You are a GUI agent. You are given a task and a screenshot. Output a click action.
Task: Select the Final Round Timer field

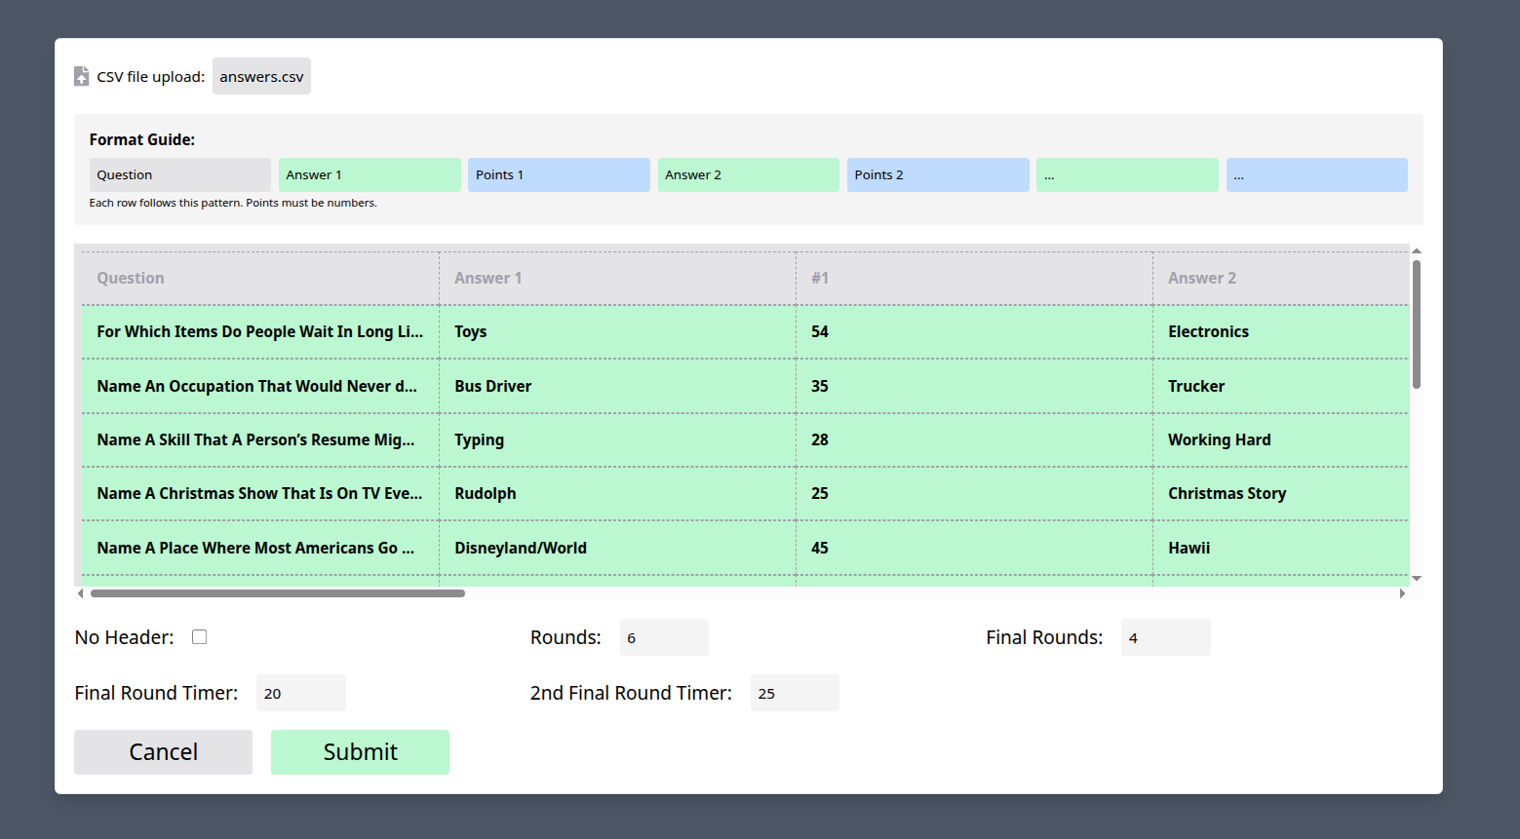pyautogui.click(x=300, y=693)
